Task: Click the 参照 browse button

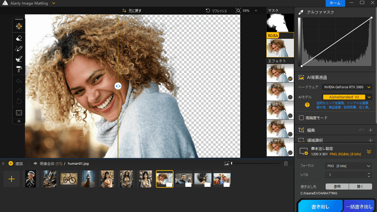Action: click(x=337, y=187)
